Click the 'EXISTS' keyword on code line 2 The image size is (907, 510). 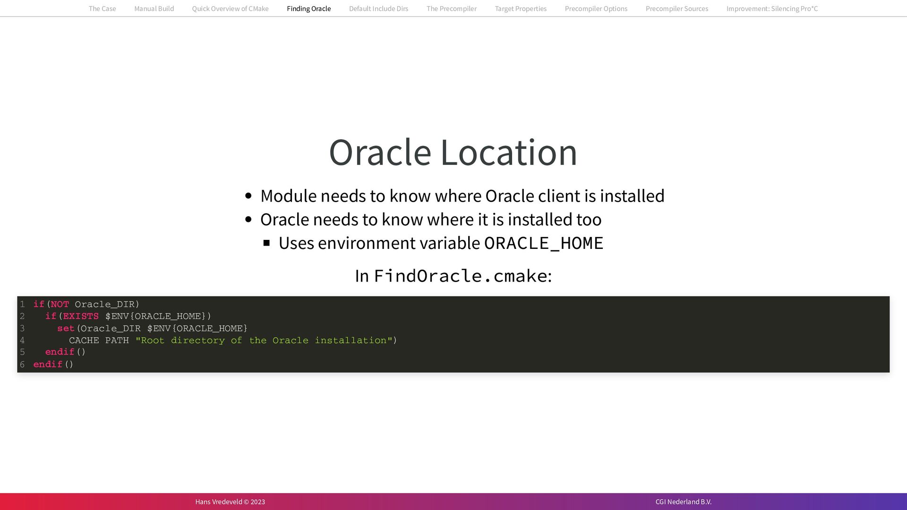point(81,316)
